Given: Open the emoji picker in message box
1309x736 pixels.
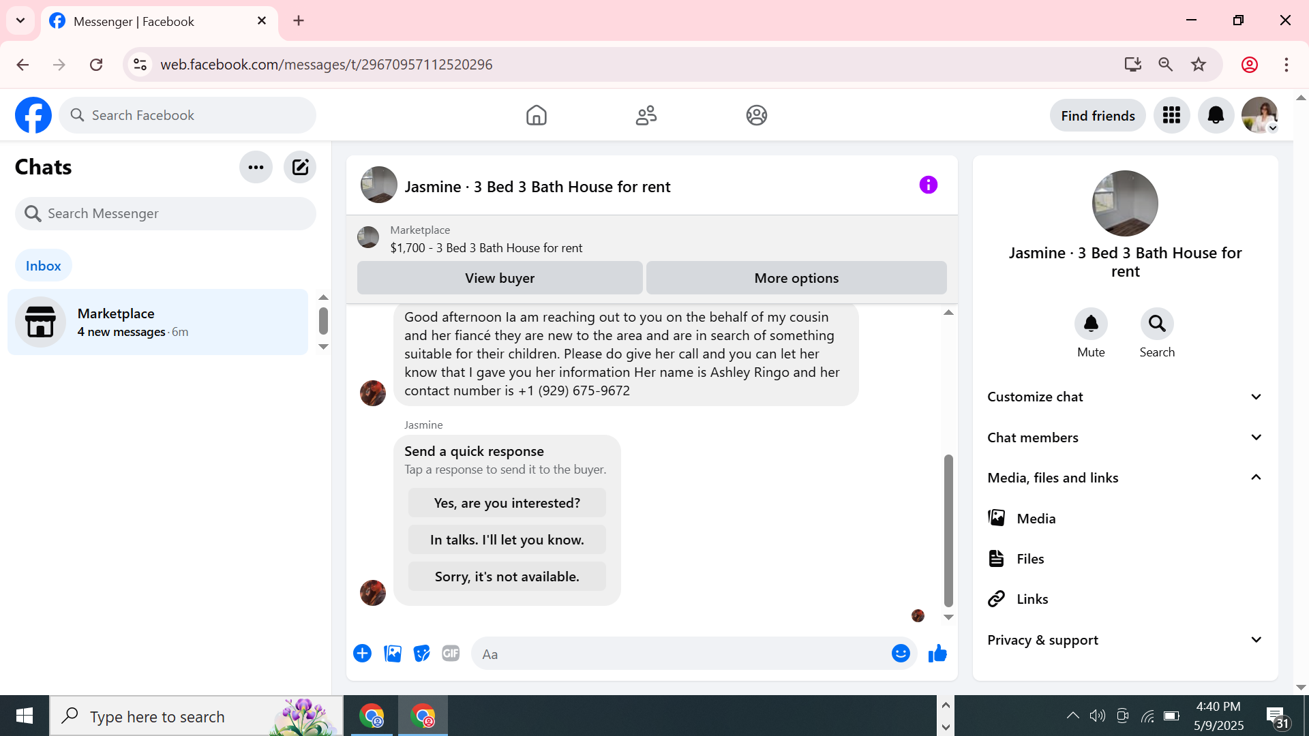Looking at the screenshot, I should pos(901,654).
